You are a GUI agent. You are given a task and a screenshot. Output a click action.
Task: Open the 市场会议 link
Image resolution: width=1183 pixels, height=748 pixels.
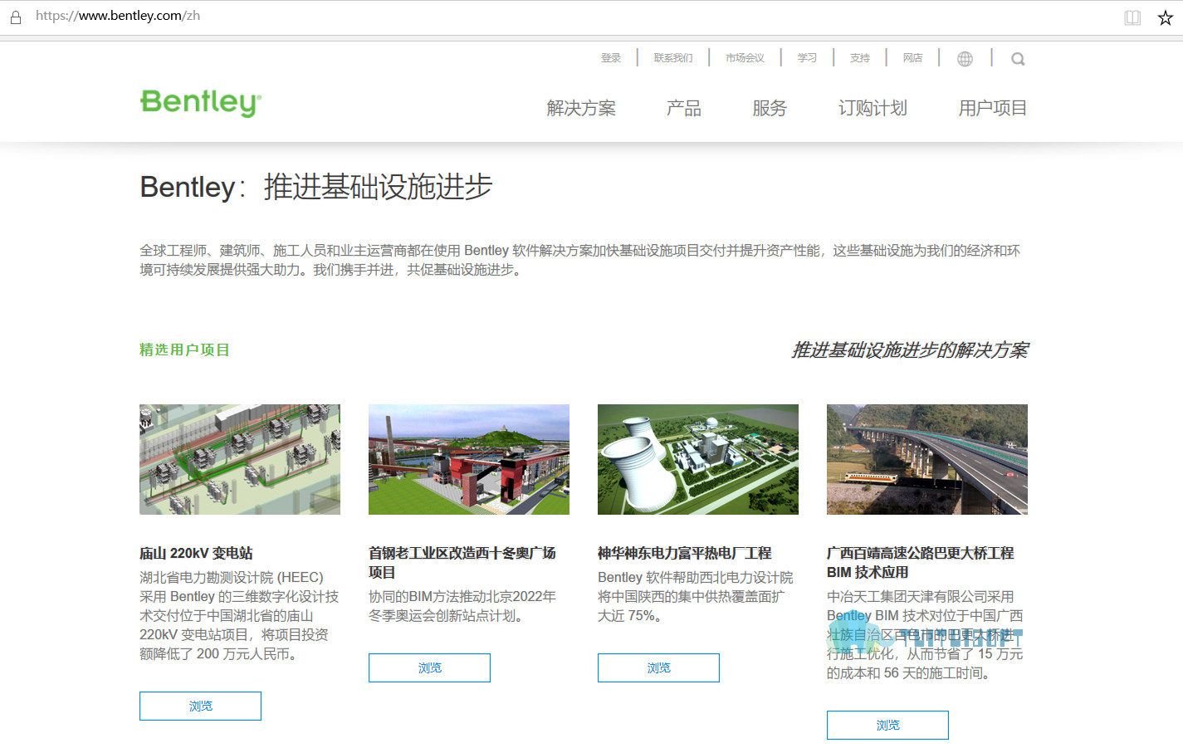pos(745,58)
